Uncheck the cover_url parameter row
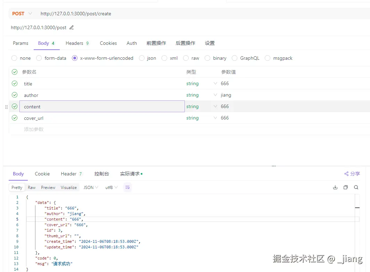370x272 pixels. pos(15,118)
